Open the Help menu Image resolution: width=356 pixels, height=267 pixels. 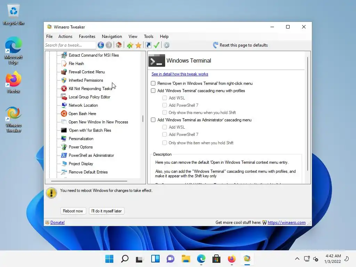[x=164, y=37]
